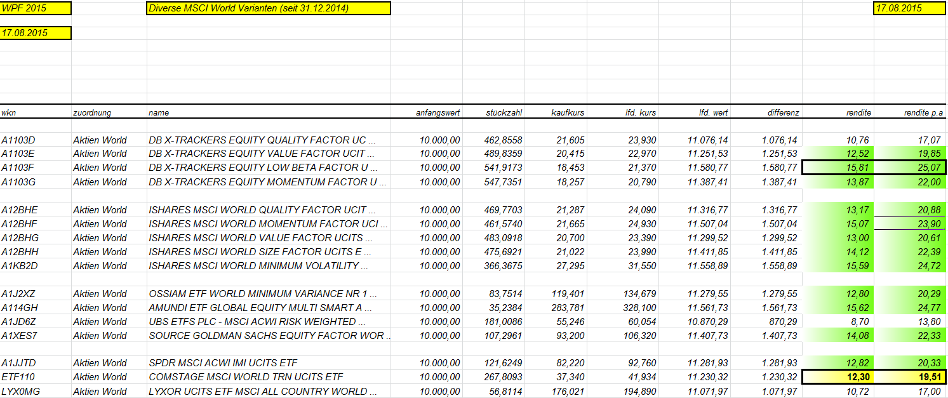Select Aktien World cell in ETF110 row
948x398 pixels.
point(109,377)
